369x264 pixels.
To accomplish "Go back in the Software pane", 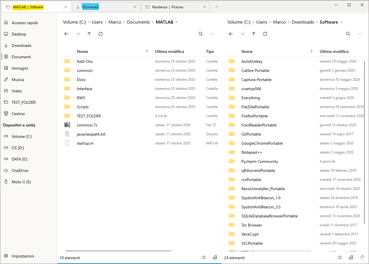I will click(x=231, y=34).
